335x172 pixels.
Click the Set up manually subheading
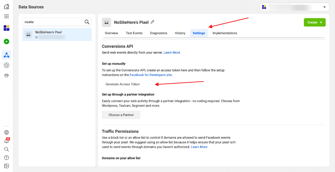[x=114, y=64]
